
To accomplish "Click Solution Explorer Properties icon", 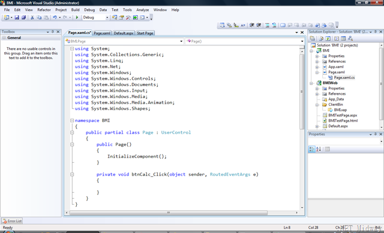I will tap(312, 38).
